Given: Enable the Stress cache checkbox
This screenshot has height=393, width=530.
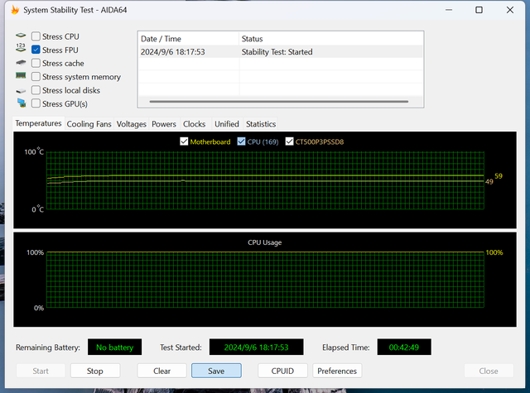Looking at the screenshot, I should click(36, 63).
